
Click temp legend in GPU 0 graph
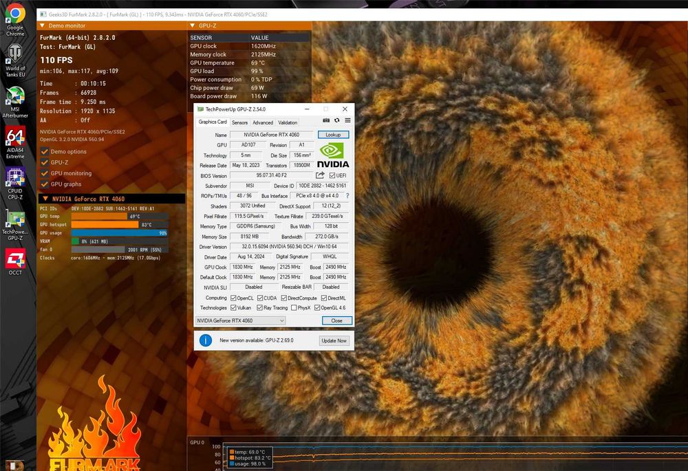247,452
